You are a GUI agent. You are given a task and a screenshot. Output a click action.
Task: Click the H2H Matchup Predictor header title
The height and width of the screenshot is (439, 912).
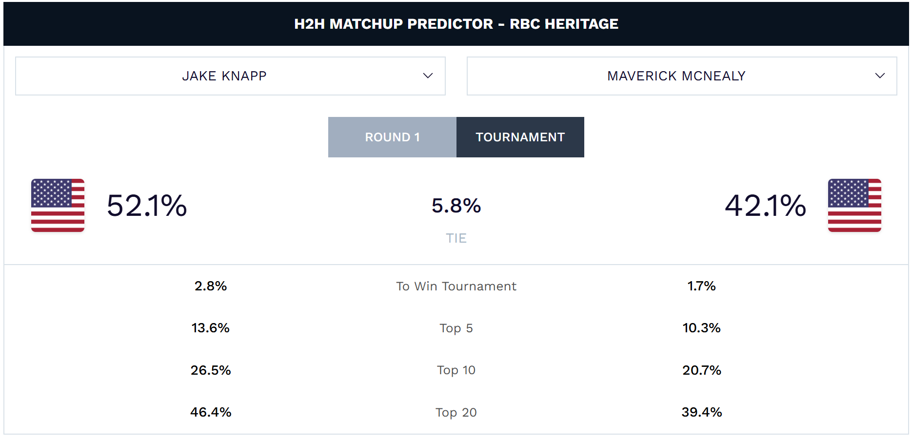pyautogui.click(x=456, y=24)
